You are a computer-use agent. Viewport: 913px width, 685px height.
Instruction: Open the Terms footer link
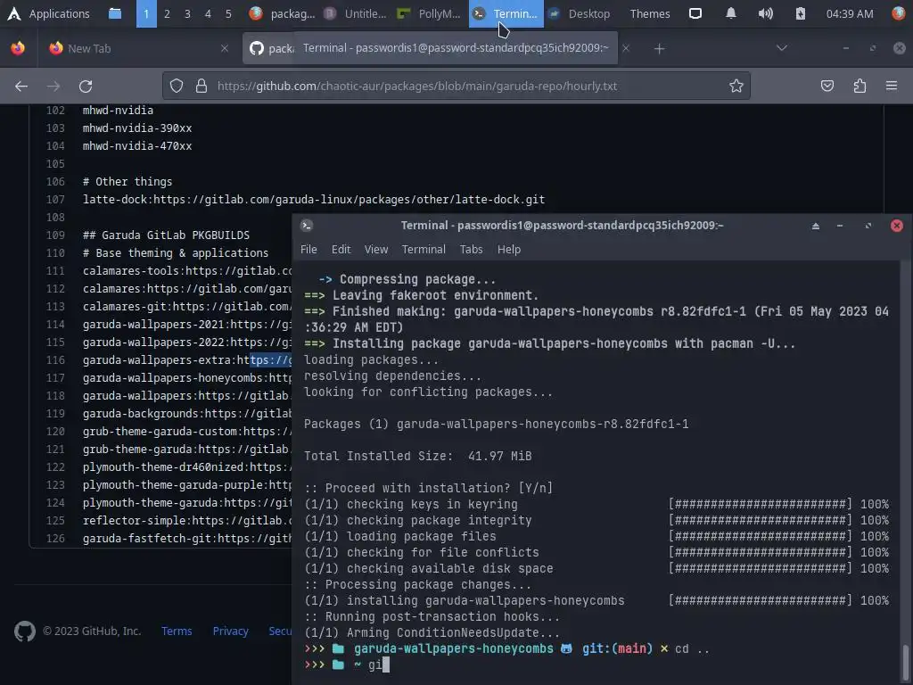(177, 631)
